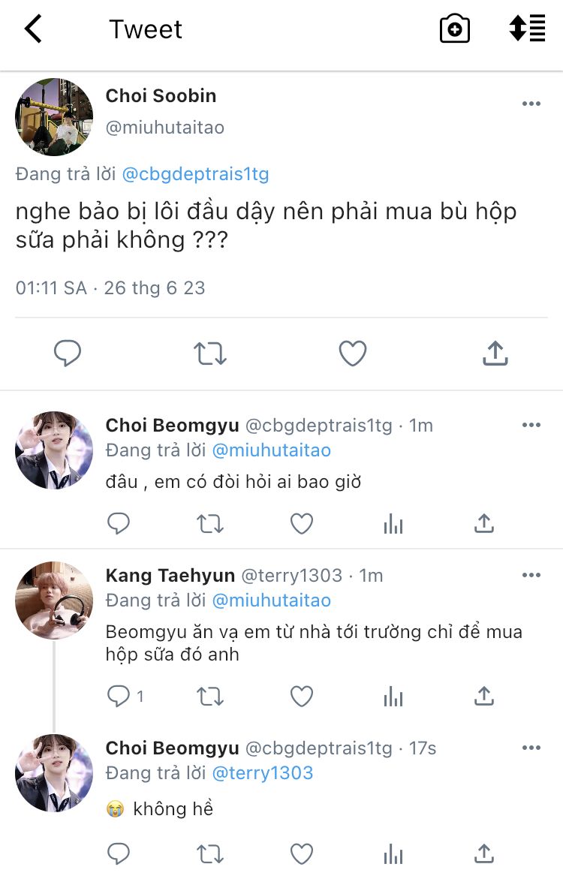The width and height of the screenshot is (563, 876).
Task: Open the @terry1303 mention link
Action: click(x=263, y=772)
